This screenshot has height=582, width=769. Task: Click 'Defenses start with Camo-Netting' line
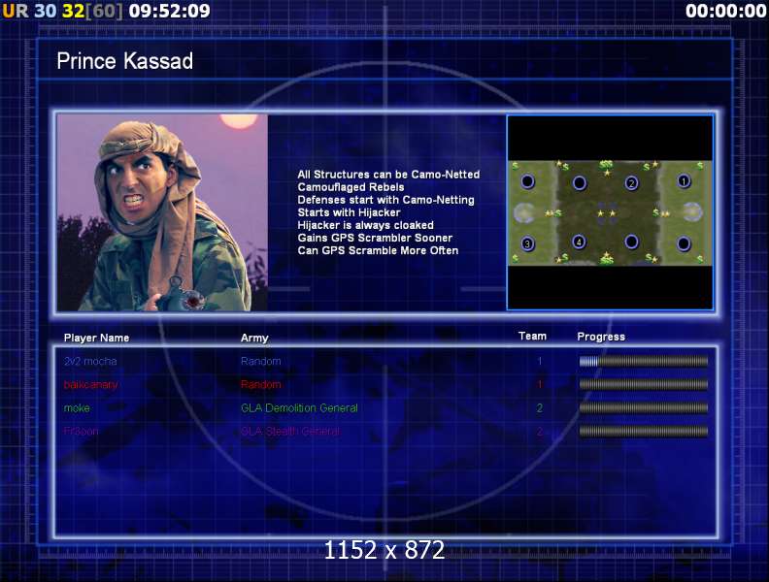[x=386, y=200]
